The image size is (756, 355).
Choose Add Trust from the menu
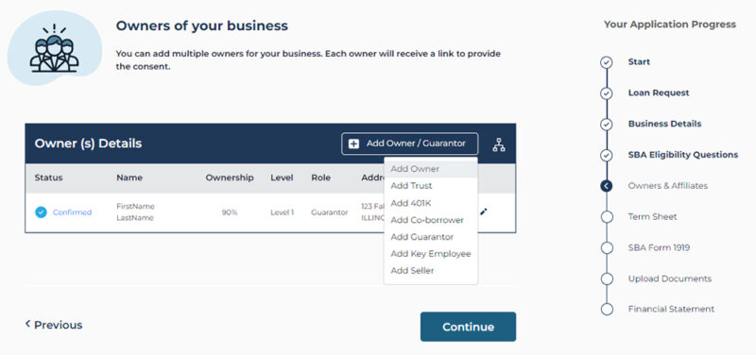[431, 186]
